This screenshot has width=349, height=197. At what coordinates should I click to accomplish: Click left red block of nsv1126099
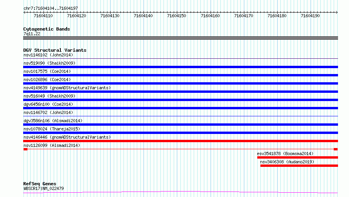(25, 149)
